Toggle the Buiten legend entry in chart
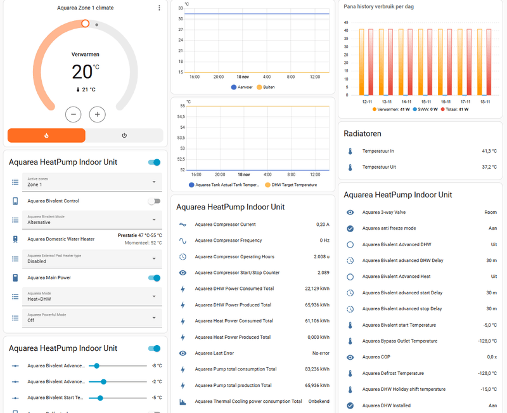This screenshot has height=413, width=507. (x=266, y=87)
